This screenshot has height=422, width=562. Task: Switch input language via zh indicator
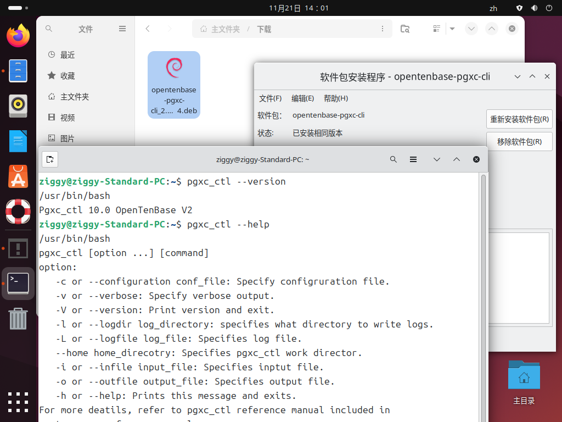493,8
